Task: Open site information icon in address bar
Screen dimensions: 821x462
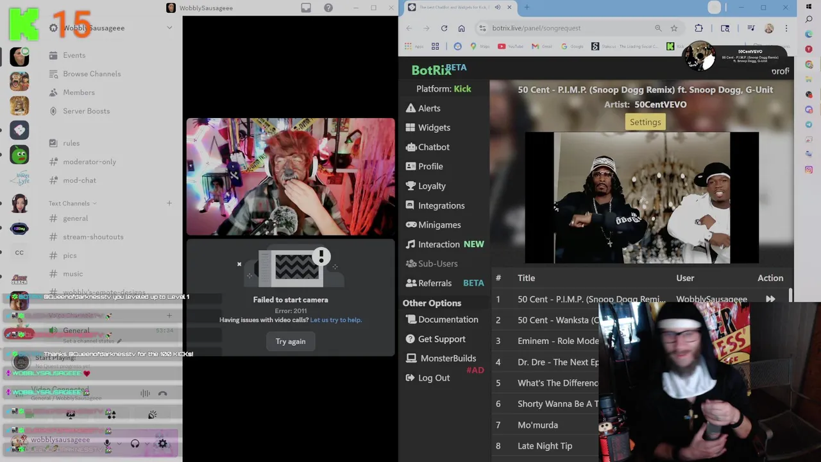Action: [482, 28]
